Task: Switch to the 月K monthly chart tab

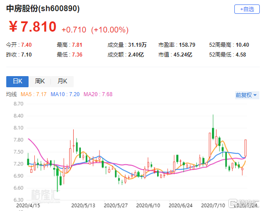Action: click(x=62, y=81)
